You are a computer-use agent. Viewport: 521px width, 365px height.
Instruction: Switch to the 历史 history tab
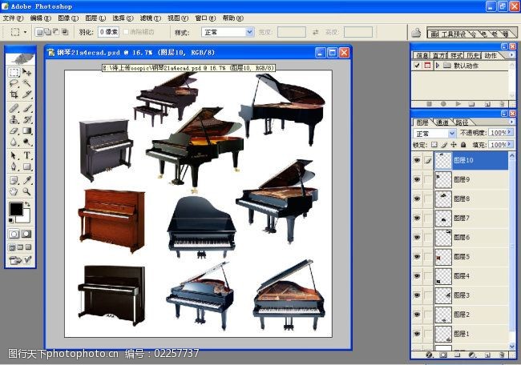[x=473, y=56]
